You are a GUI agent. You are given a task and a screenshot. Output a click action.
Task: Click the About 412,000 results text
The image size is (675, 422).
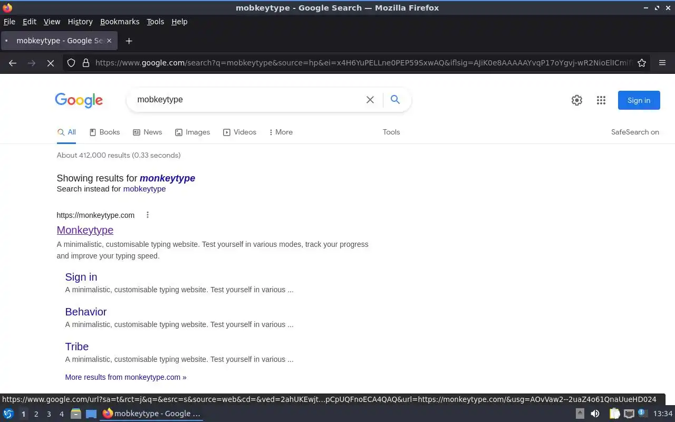pyautogui.click(x=119, y=156)
